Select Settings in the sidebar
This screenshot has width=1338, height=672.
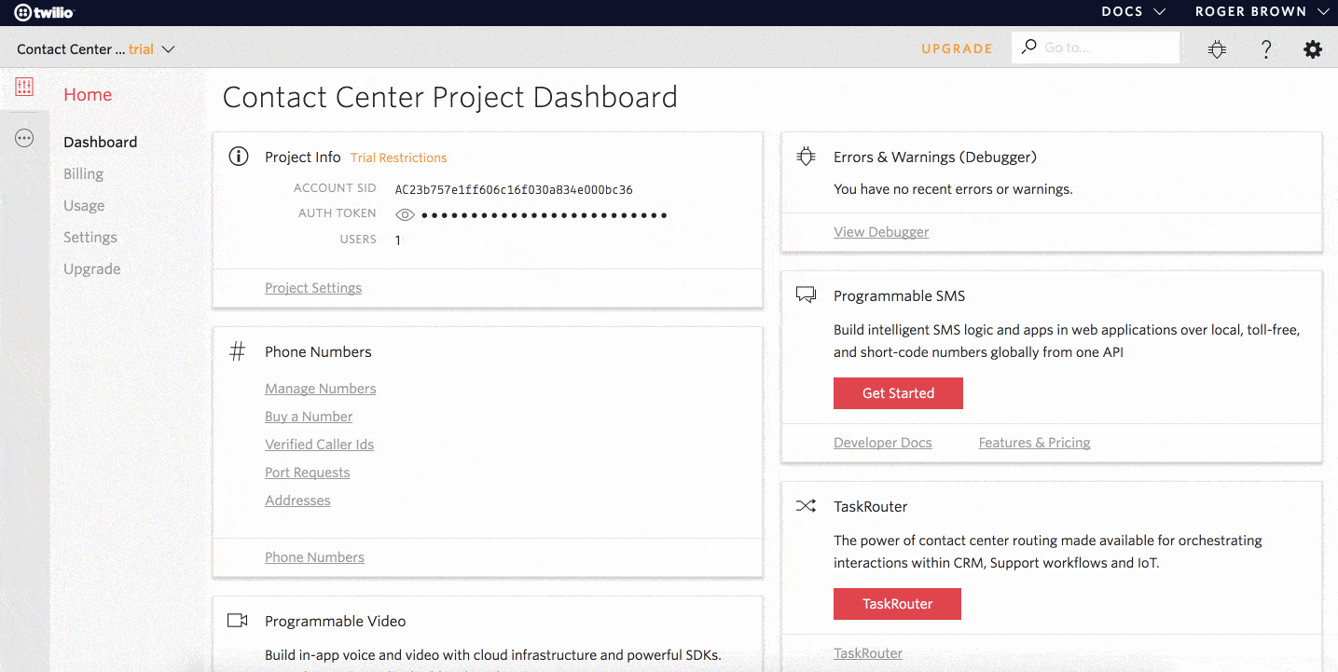click(x=90, y=237)
